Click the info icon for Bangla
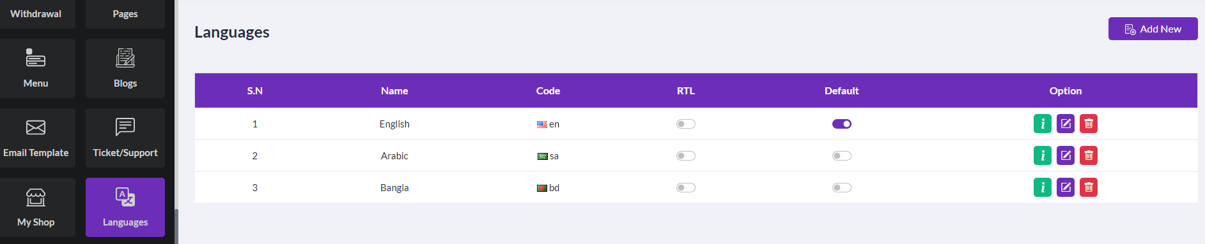 (x=1043, y=187)
